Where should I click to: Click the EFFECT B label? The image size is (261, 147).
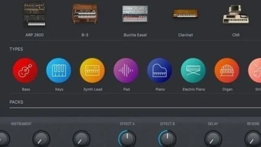click(x=167, y=124)
